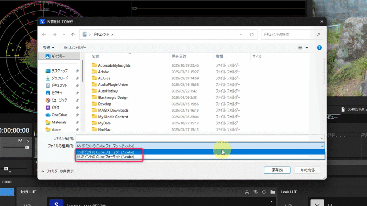This screenshot has height=206, width=367.
Task: Click the back navigation arrow
Action: pos(44,35)
